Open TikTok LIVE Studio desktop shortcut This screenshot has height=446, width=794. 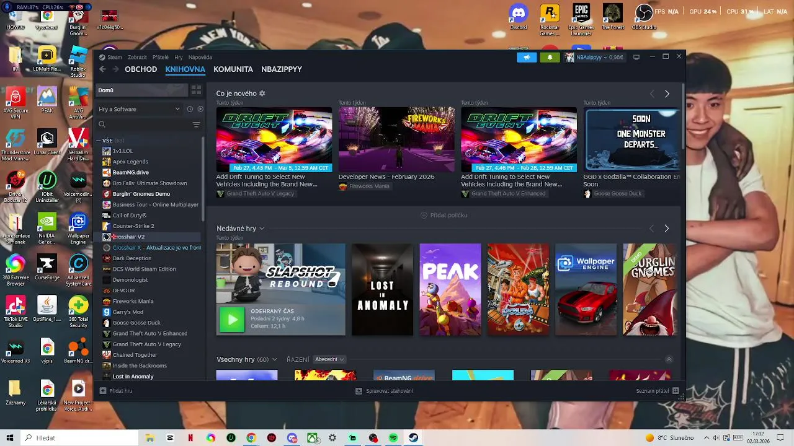(15, 312)
